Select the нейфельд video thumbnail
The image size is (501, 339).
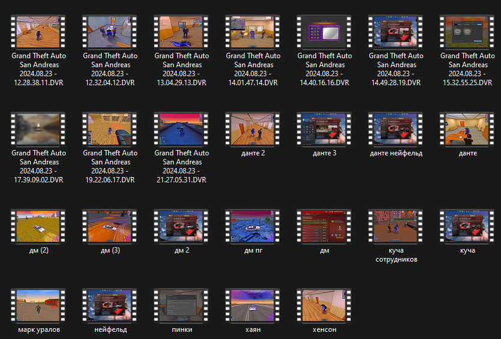tap(109, 306)
